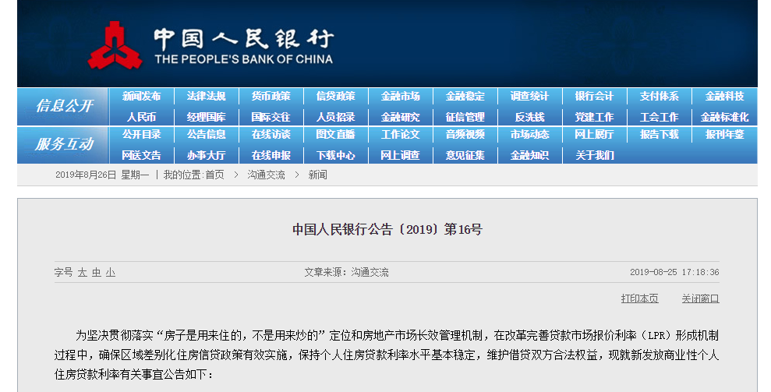Image resolution: width=771 pixels, height=392 pixels.
Task: Click the timestamp 2019-08-25 17:18:36
Action: coord(674,272)
